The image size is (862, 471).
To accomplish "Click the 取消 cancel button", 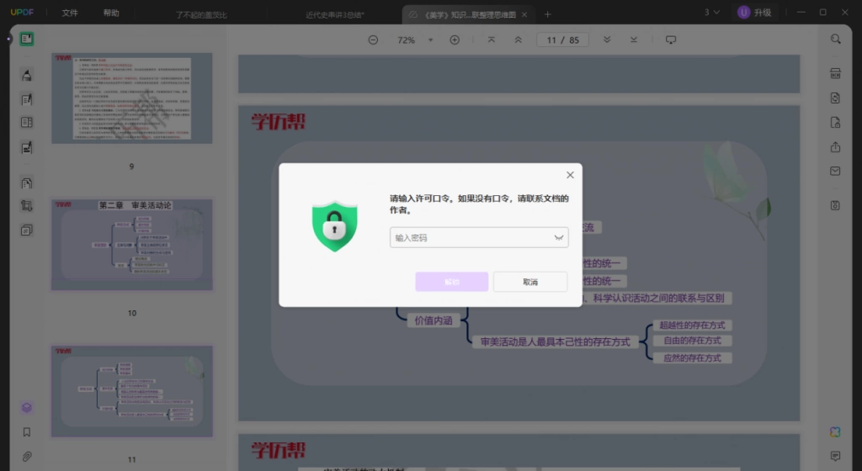I will [530, 282].
